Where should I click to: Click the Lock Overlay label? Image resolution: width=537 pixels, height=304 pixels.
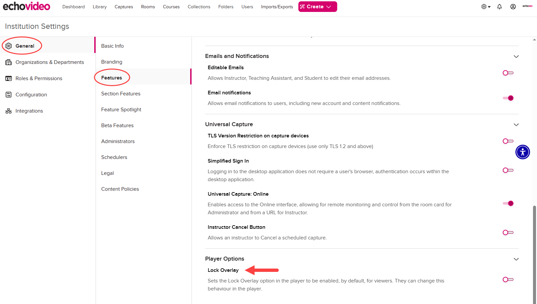point(223,270)
